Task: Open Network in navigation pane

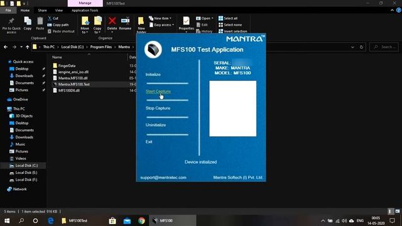Action: [19, 189]
